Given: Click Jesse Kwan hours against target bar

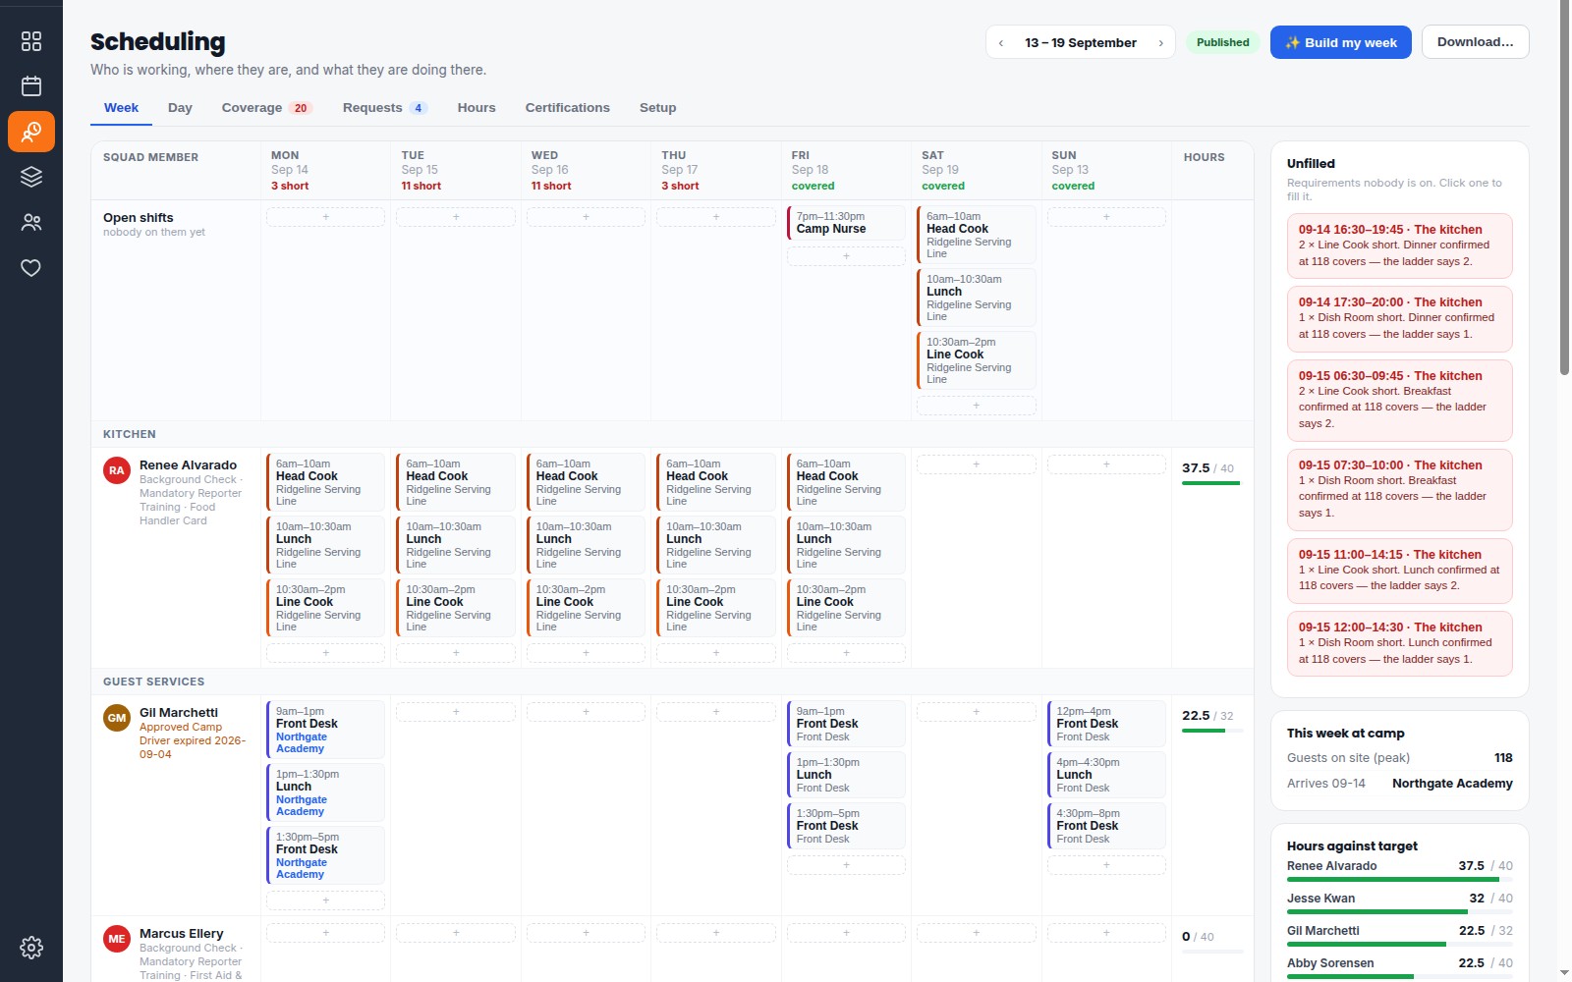Looking at the screenshot, I should point(1399,912).
